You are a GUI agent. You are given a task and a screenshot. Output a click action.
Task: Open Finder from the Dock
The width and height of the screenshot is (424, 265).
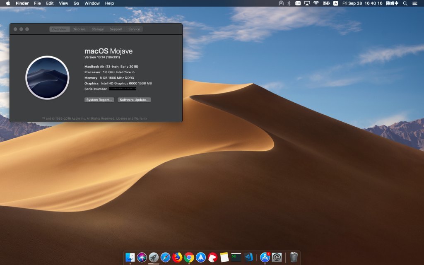(130, 257)
